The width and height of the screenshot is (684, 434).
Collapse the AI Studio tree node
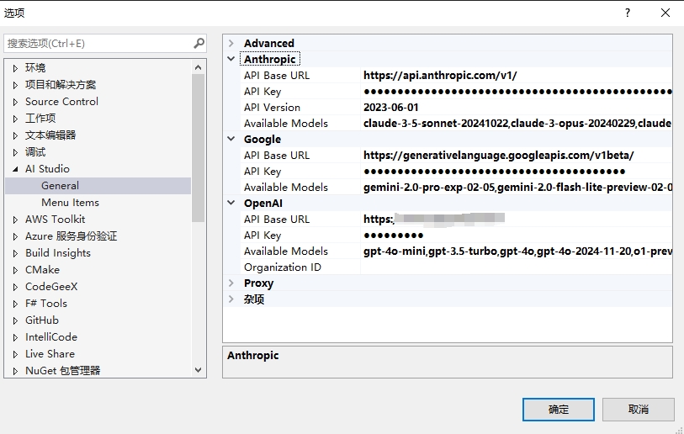click(15, 169)
